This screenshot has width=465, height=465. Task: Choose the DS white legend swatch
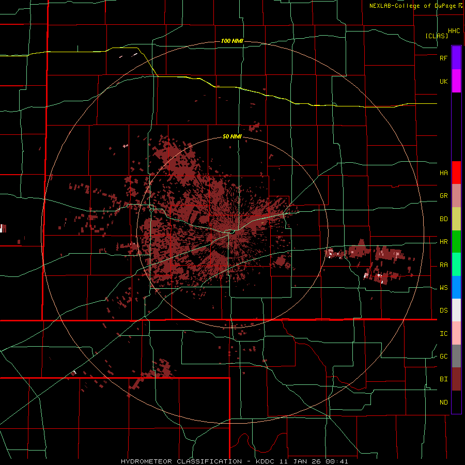456,310
